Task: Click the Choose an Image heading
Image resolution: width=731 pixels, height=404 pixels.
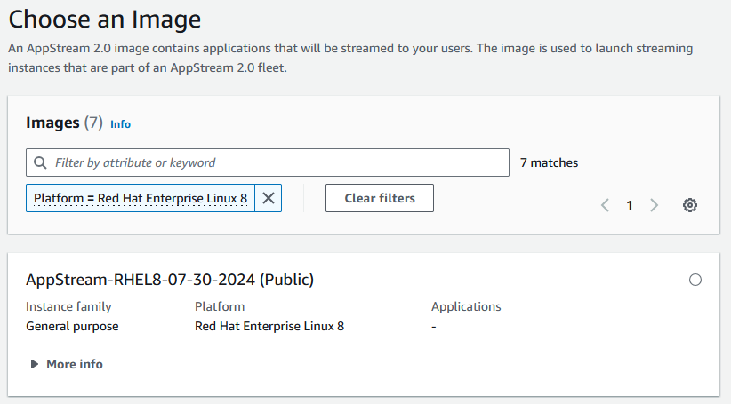Action: [x=104, y=20]
